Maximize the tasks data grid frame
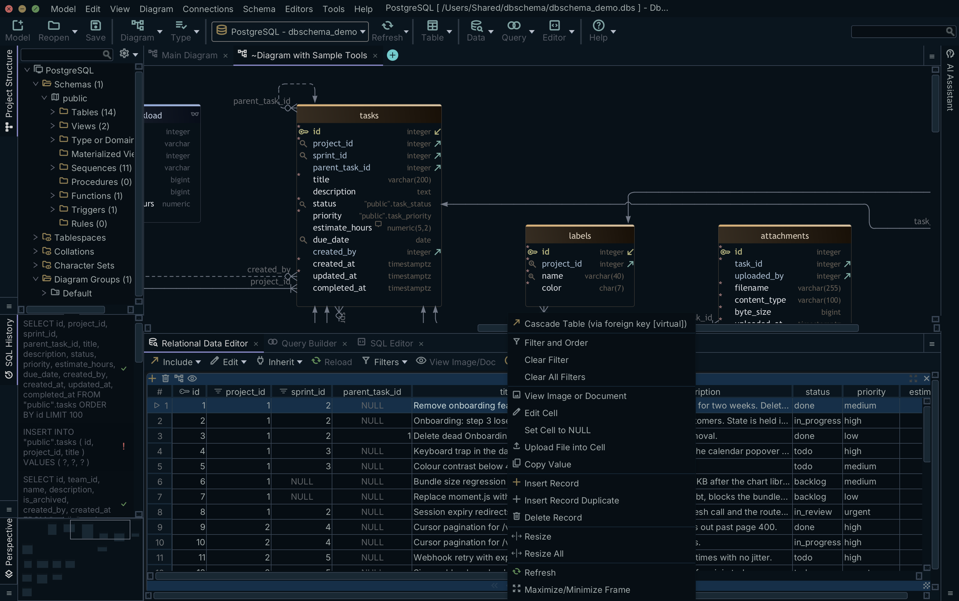The image size is (959, 601). click(913, 378)
